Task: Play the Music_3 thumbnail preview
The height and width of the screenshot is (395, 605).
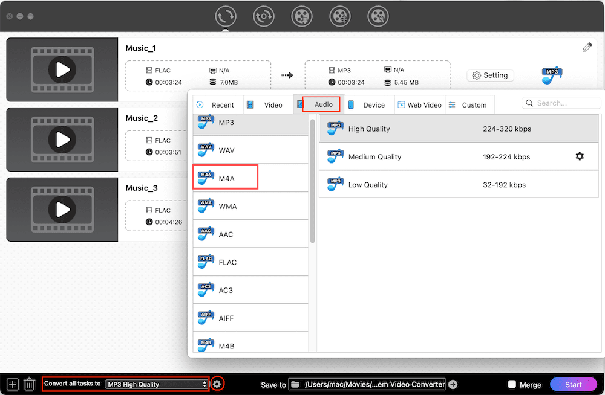Action: coord(62,210)
